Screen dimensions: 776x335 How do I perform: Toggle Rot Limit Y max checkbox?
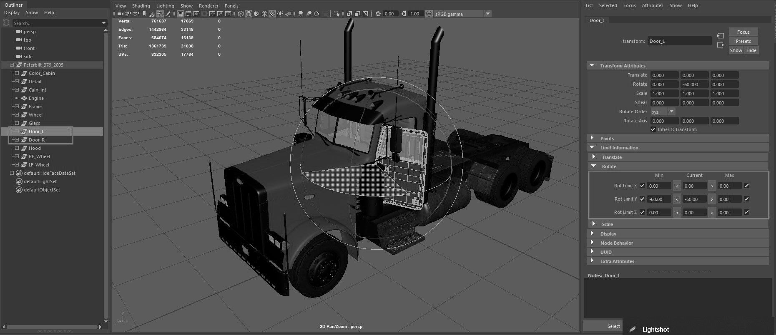pos(746,199)
